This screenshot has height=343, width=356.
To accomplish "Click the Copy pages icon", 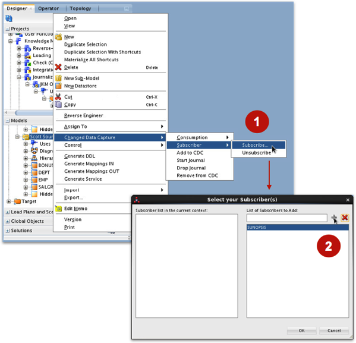I will click(58, 105).
